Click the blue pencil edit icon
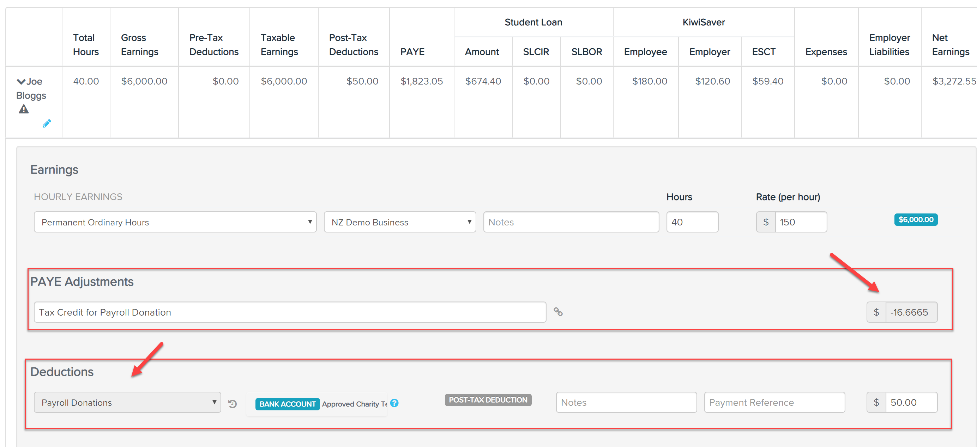The height and width of the screenshot is (447, 977). coord(47,123)
